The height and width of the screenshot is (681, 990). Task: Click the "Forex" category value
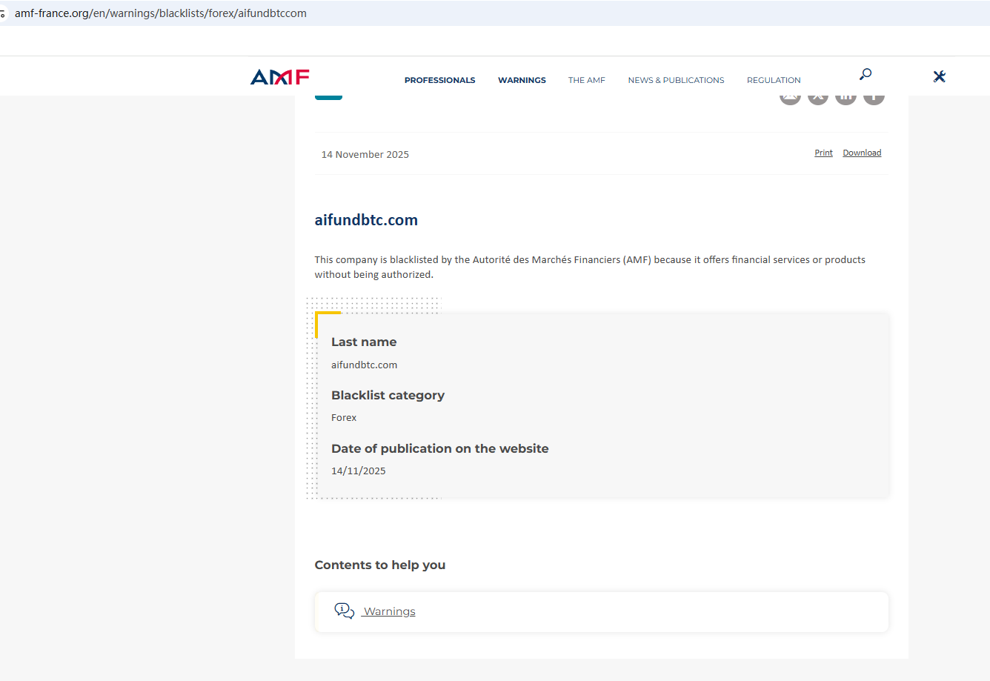click(344, 417)
